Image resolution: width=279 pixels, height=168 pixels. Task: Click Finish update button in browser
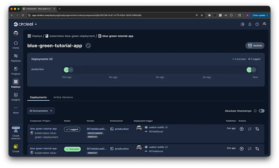point(260,15)
